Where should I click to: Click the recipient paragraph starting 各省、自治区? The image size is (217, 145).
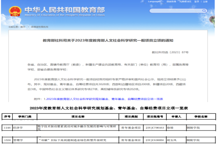(x=108, y=67)
